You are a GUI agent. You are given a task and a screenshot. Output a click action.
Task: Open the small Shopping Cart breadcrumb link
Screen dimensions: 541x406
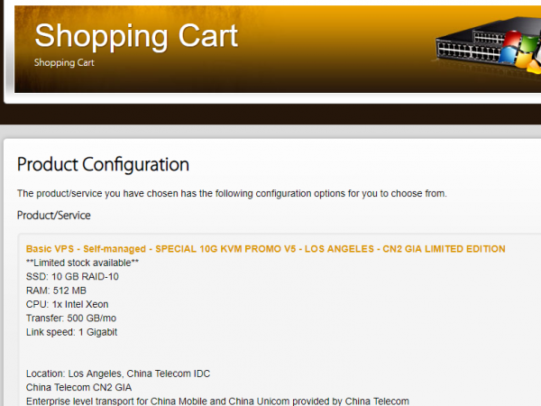(x=64, y=63)
